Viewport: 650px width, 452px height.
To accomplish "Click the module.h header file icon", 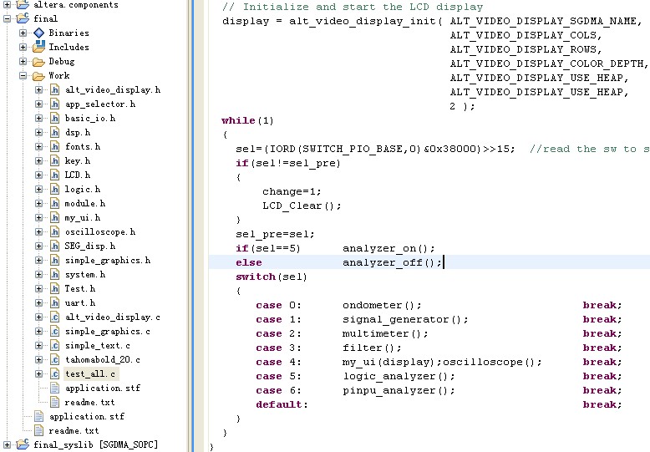I will (x=54, y=203).
